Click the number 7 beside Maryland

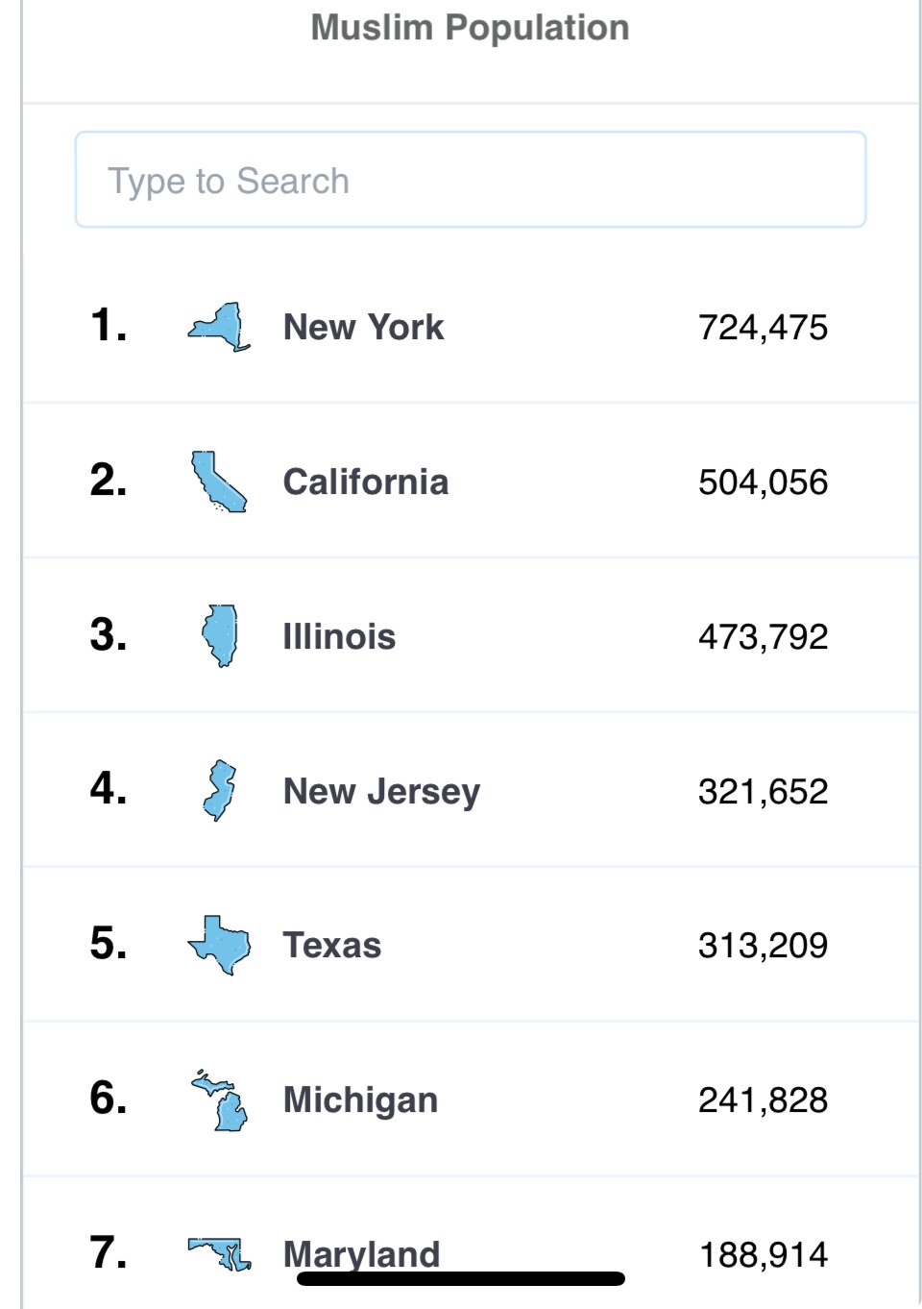pos(109,1253)
